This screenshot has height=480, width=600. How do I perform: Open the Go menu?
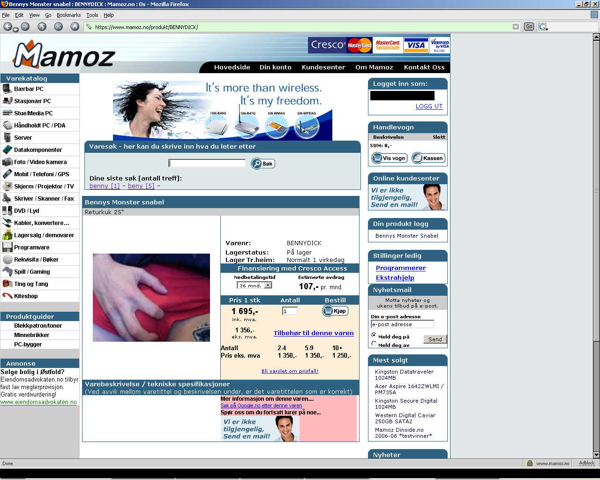pyautogui.click(x=48, y=15)
